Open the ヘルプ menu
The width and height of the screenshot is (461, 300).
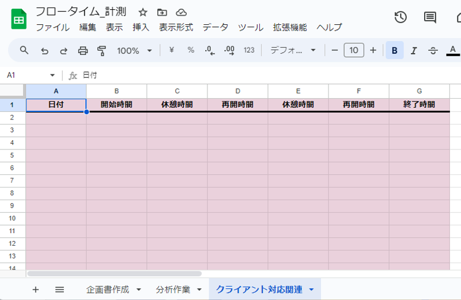329,27
